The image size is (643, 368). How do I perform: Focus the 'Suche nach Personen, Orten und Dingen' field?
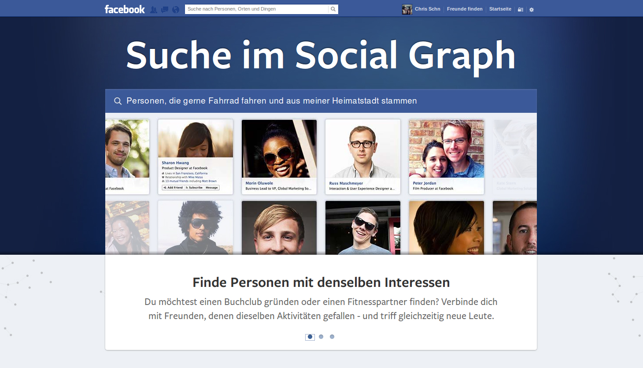256,9
